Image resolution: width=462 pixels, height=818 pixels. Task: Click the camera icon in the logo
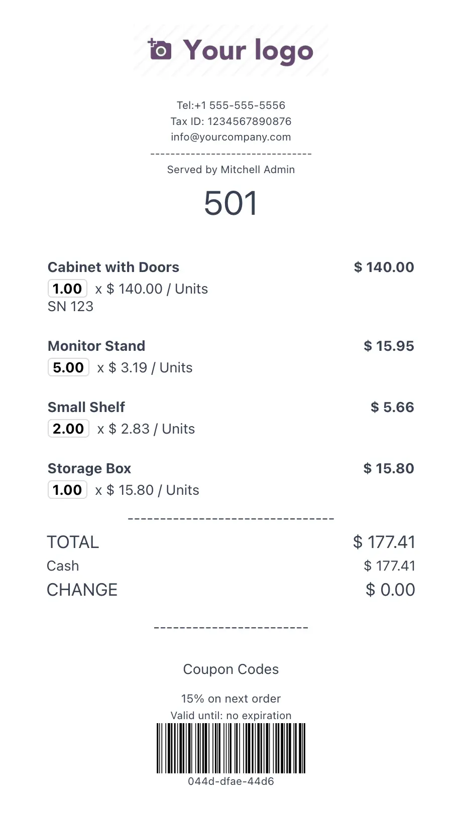pos(160,50)
